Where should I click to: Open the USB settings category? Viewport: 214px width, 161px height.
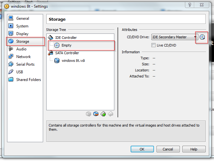point(25,72)
